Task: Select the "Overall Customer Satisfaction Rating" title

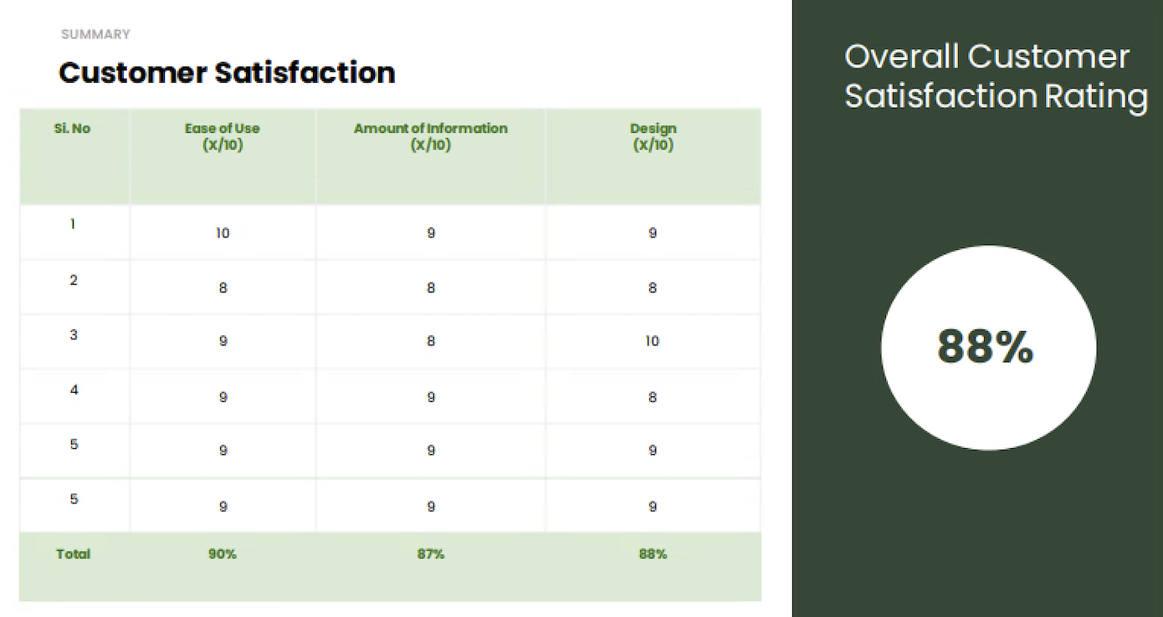Action: pos(994,76)
